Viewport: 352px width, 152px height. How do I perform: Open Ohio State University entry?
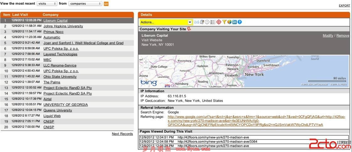60,77
